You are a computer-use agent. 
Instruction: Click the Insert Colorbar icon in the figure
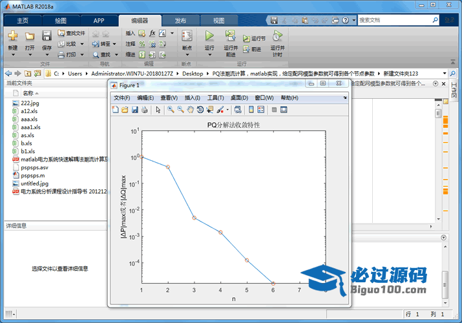pos(251,110)
